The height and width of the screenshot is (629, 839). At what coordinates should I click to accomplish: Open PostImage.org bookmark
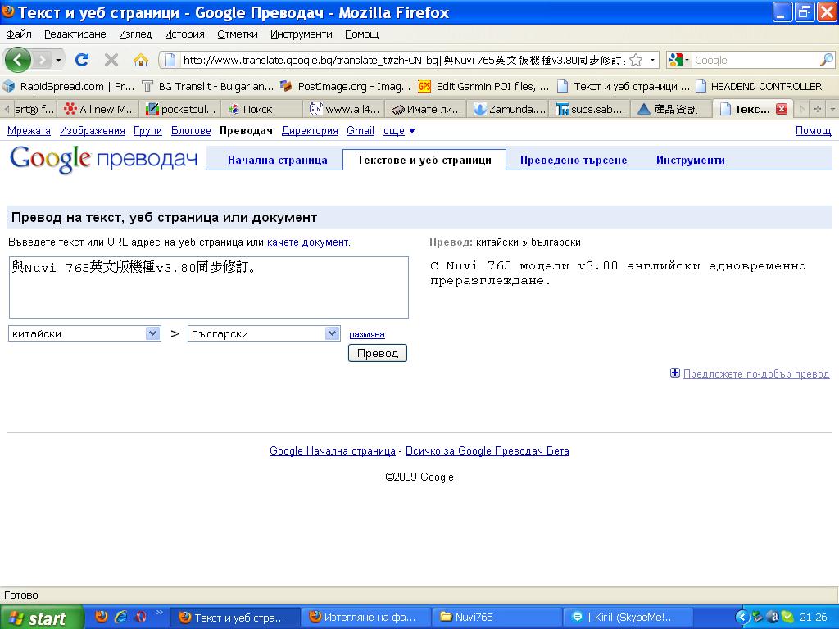click(345, 86)
